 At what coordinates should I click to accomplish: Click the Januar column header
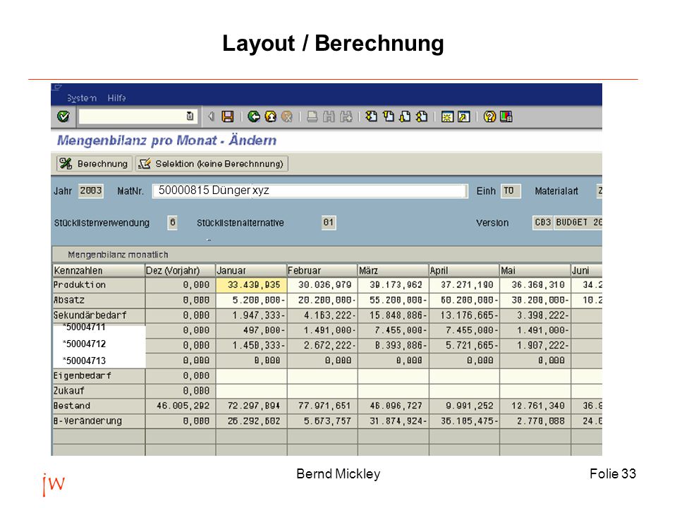[251, 270]
